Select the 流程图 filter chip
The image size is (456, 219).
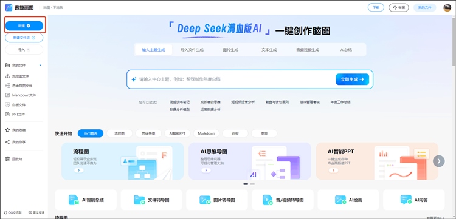(119, 133)
